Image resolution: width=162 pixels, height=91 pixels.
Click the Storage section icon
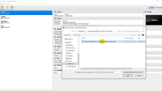[x=55, y=37]
